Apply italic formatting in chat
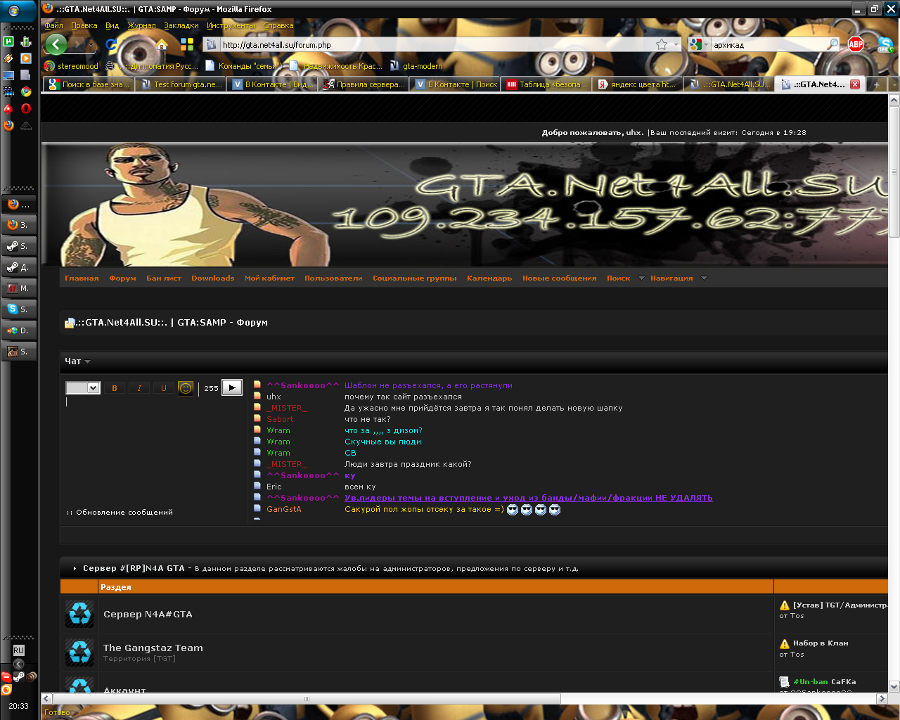This screenshot has width=900, height=720. point(139,388)
